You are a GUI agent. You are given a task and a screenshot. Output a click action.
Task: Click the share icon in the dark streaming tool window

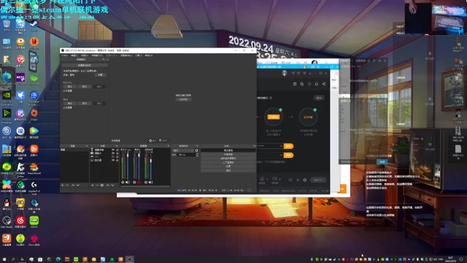coord(324,84)
